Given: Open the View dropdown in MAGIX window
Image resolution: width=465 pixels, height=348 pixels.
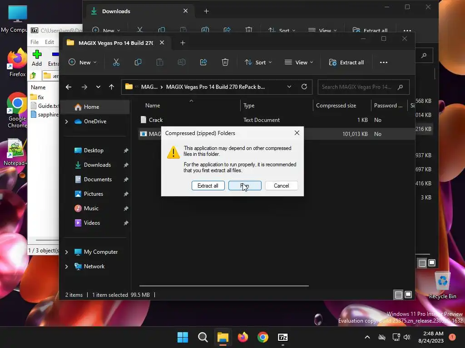Looking at the screenshot, I should (x=299, y=62).
